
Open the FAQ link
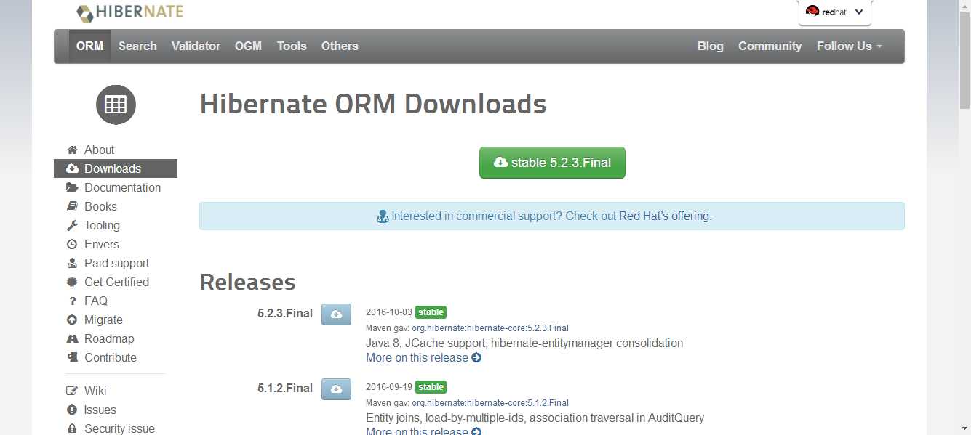tap(96, 301)
